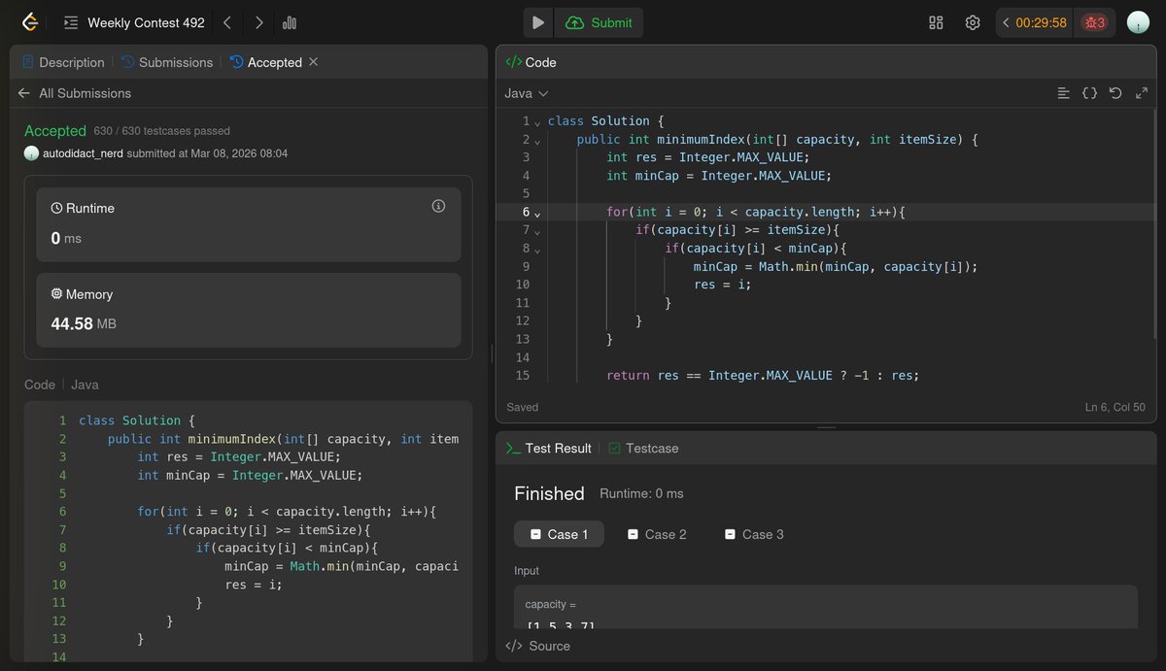Image resolution: width=1166 pixels, height=671 pixels.
Task: Collapse the if block fold at line 7
Action: tap(537, 231)
